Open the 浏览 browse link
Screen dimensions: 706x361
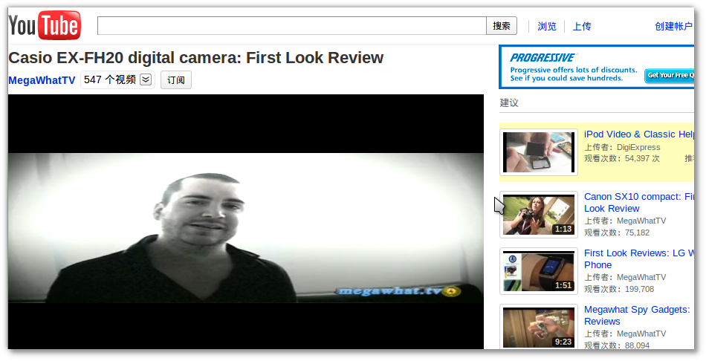click(x=547, y=27)
